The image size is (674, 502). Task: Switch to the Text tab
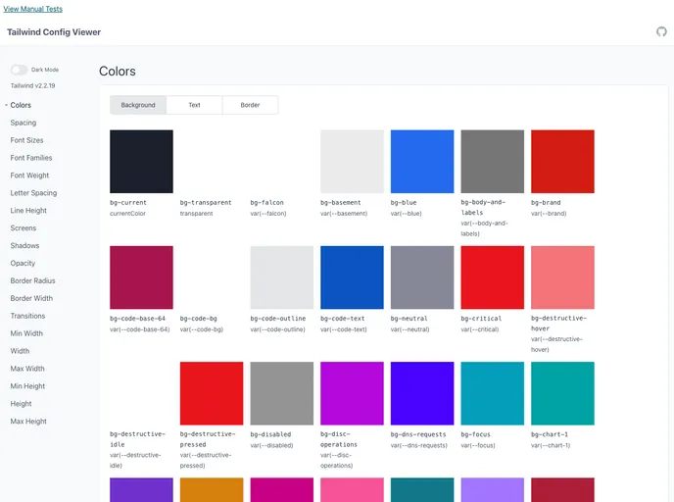(x=194, y=105)
